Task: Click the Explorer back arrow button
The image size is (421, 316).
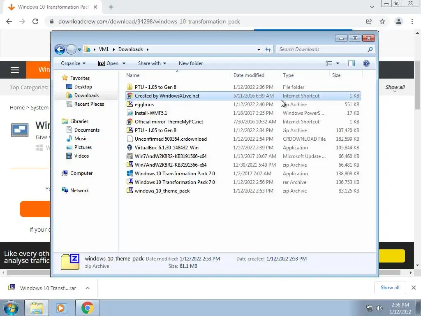Action: [60, 49]
